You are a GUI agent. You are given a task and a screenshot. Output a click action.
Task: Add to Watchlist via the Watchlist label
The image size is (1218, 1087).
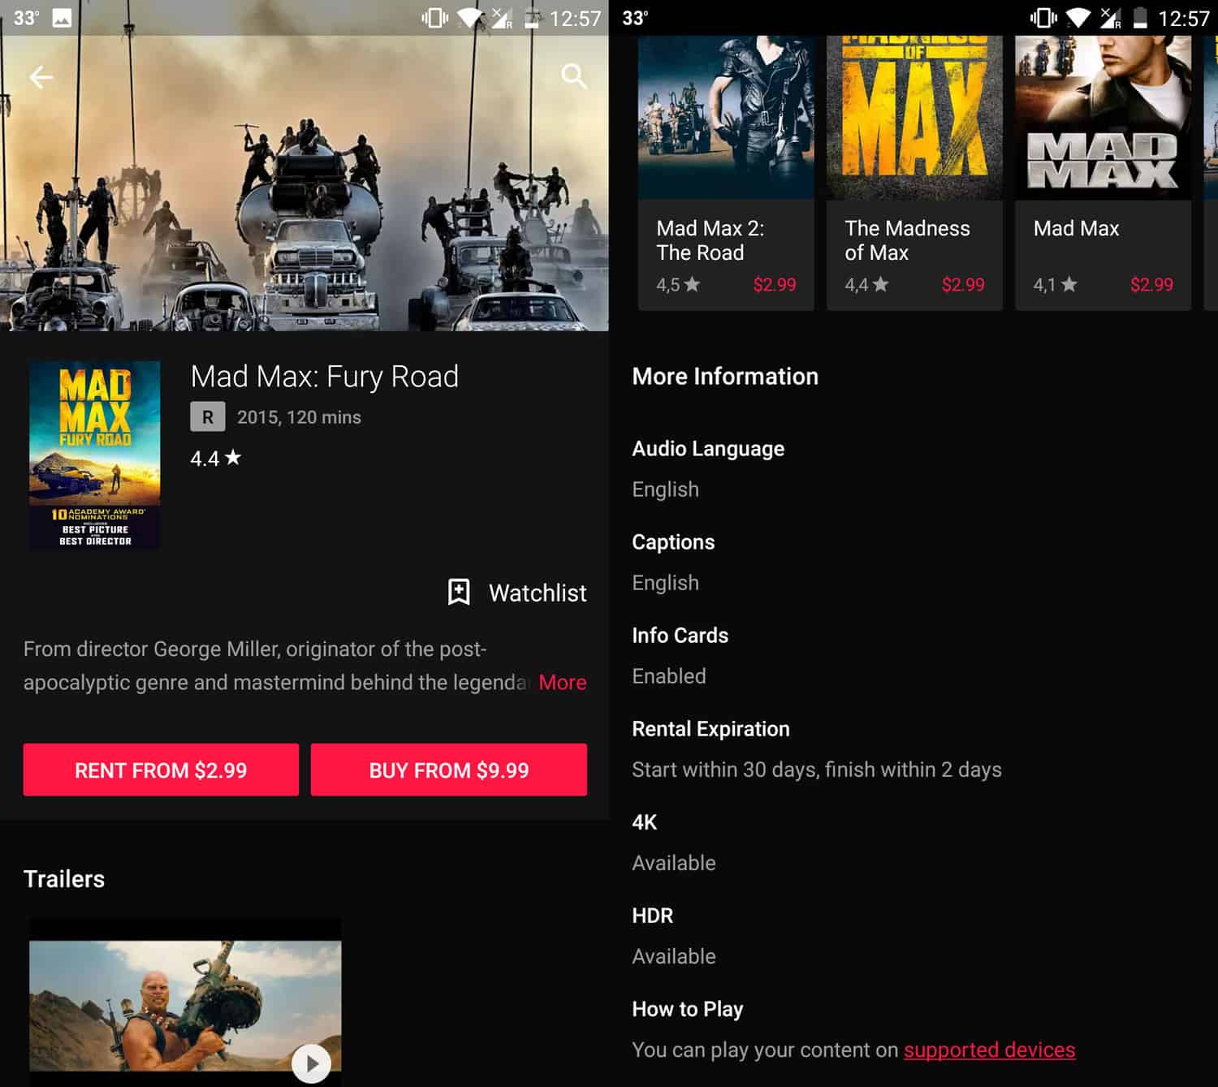tap(538, 593)
